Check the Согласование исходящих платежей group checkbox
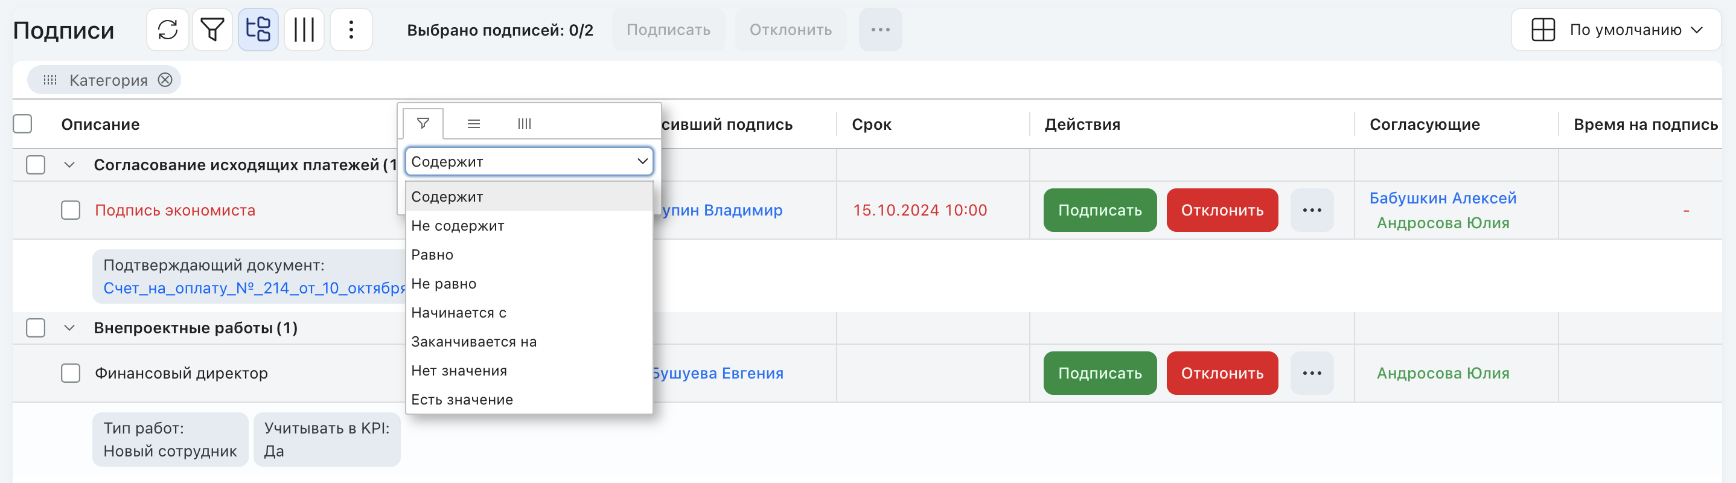Image resolution: width=1736 pixels, height=483 pixels. (36, 165)
